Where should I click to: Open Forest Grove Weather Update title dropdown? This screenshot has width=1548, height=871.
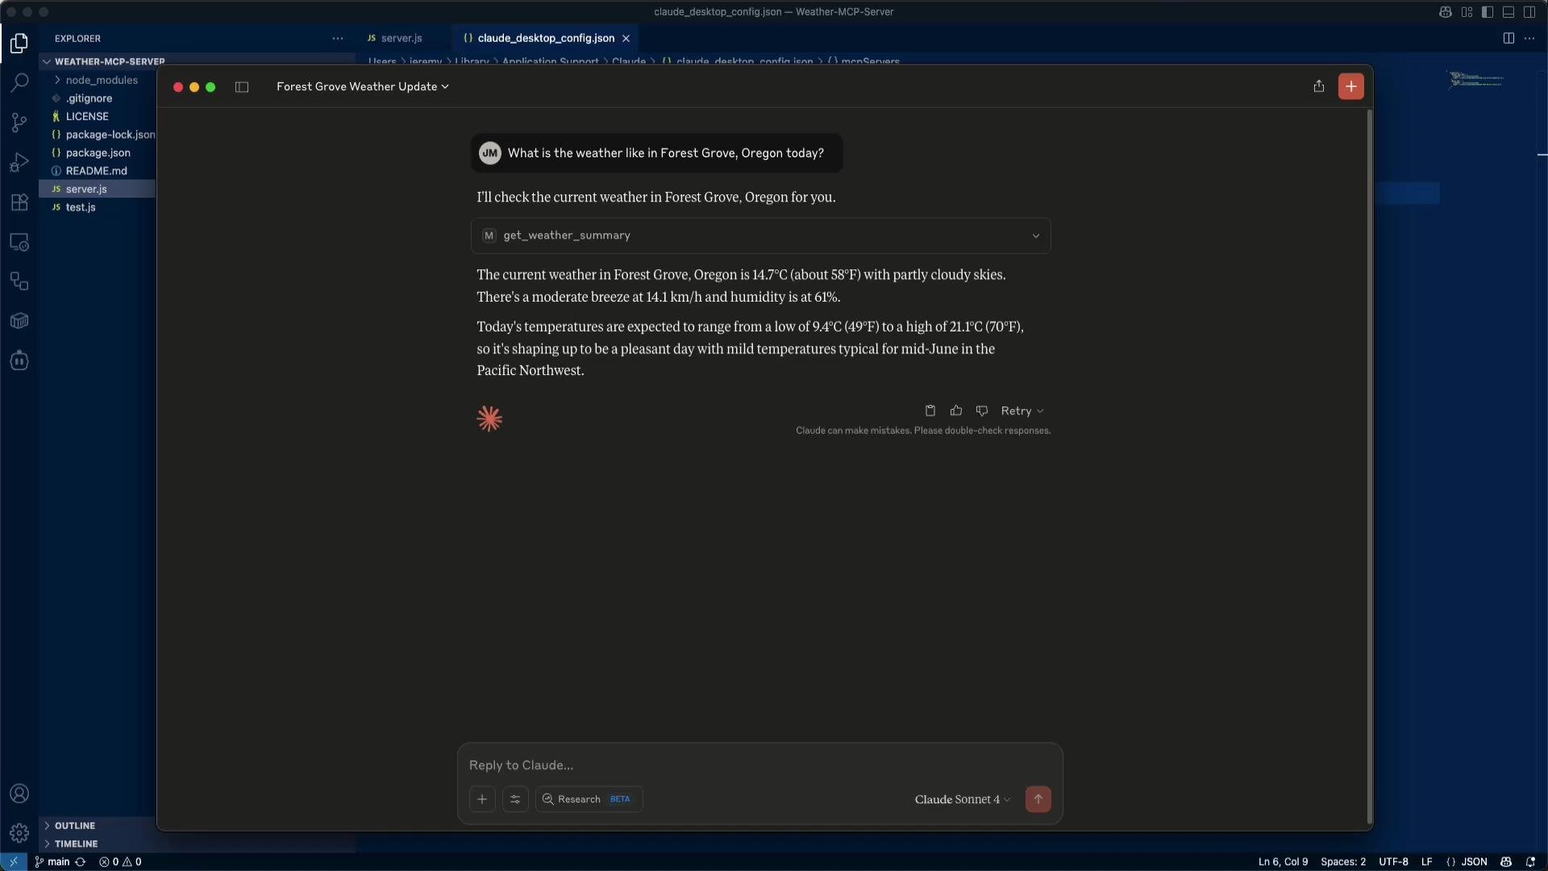[363, 86]
